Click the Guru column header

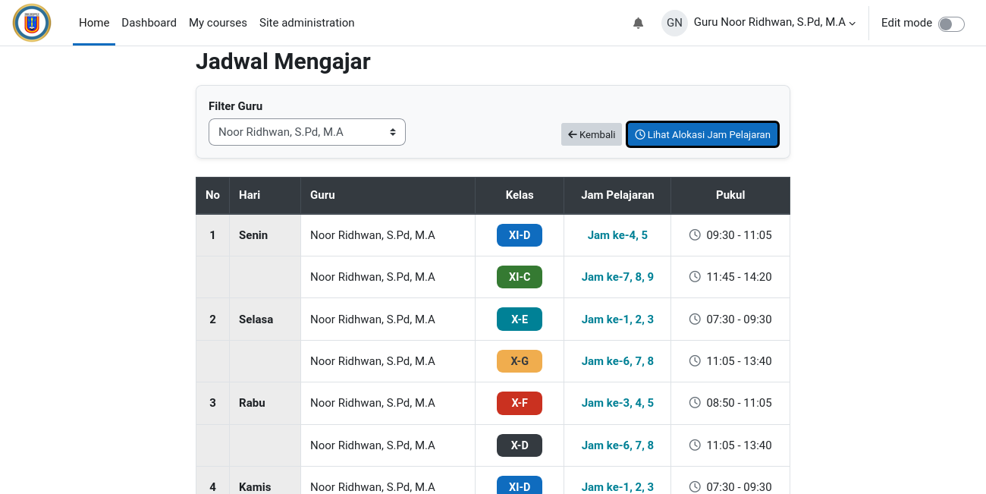coord(388,195)
